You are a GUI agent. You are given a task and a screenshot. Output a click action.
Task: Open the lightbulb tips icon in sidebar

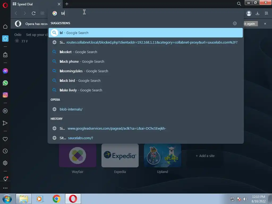pos(5,179)
